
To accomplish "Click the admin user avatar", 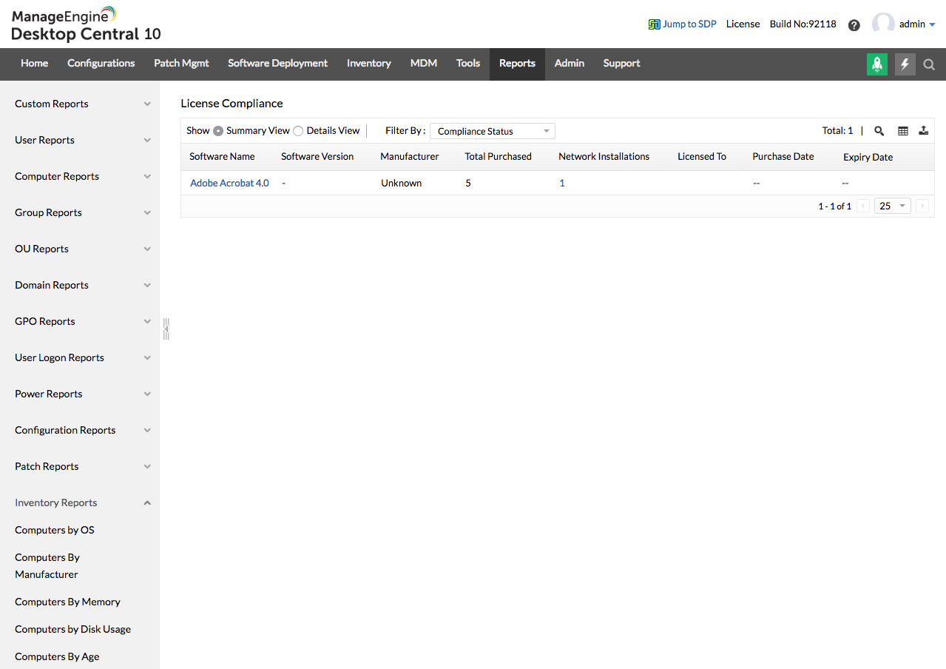I will click(883, 24).
